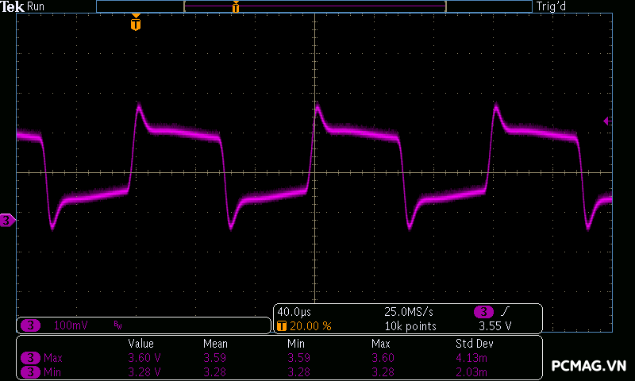Click the channel 3 ground reference marker
Viewport: 635px width, 381px height.
[7, 220]
